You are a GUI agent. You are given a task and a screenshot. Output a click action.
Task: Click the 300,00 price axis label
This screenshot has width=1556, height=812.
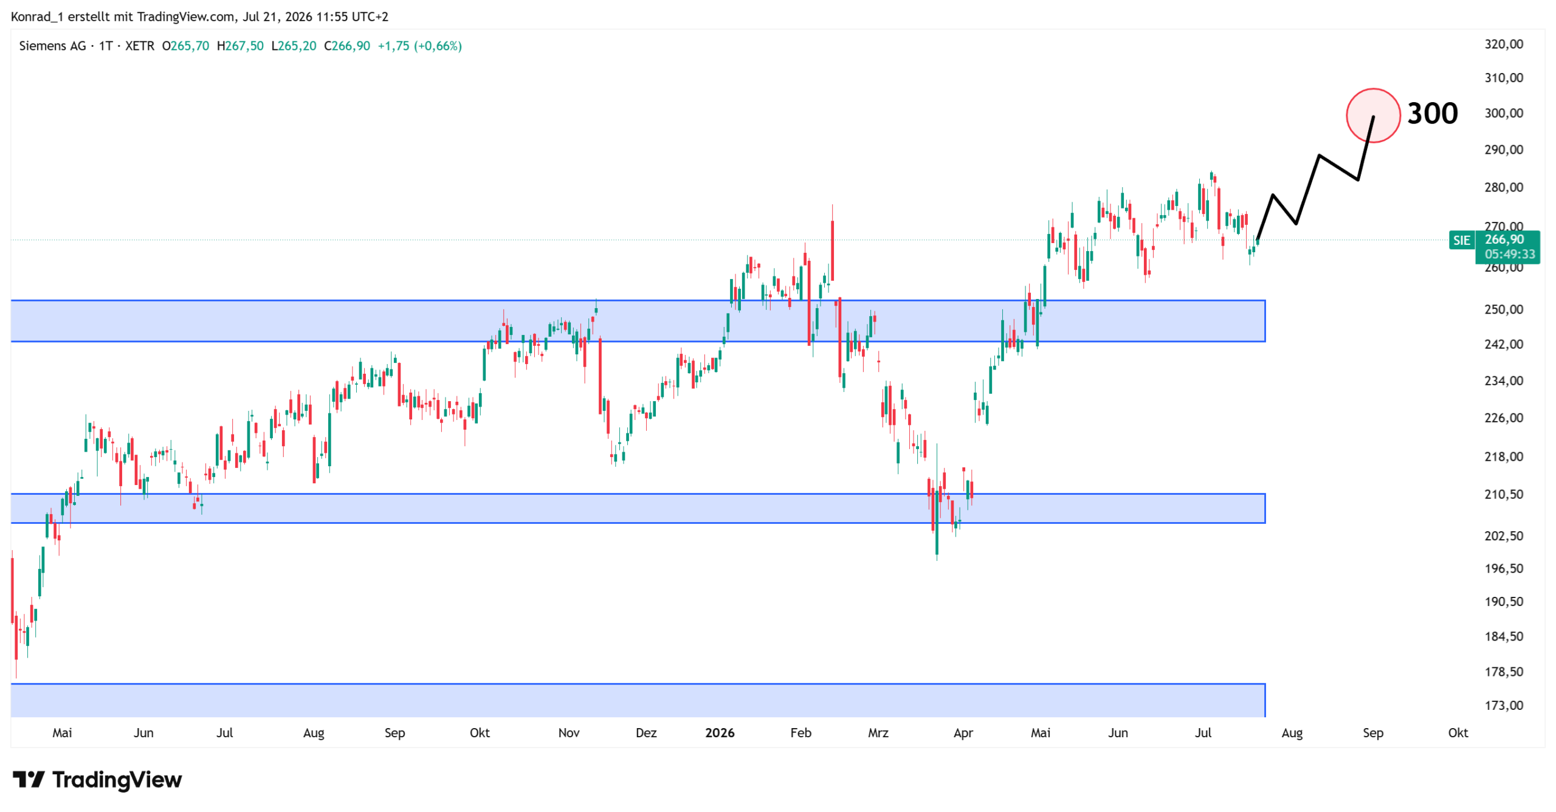(1503, 113)
